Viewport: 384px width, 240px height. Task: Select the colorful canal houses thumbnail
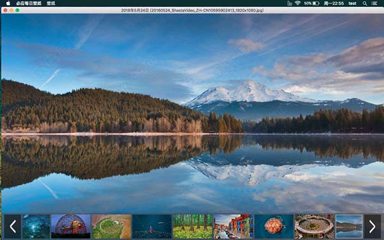coord(233,227)
